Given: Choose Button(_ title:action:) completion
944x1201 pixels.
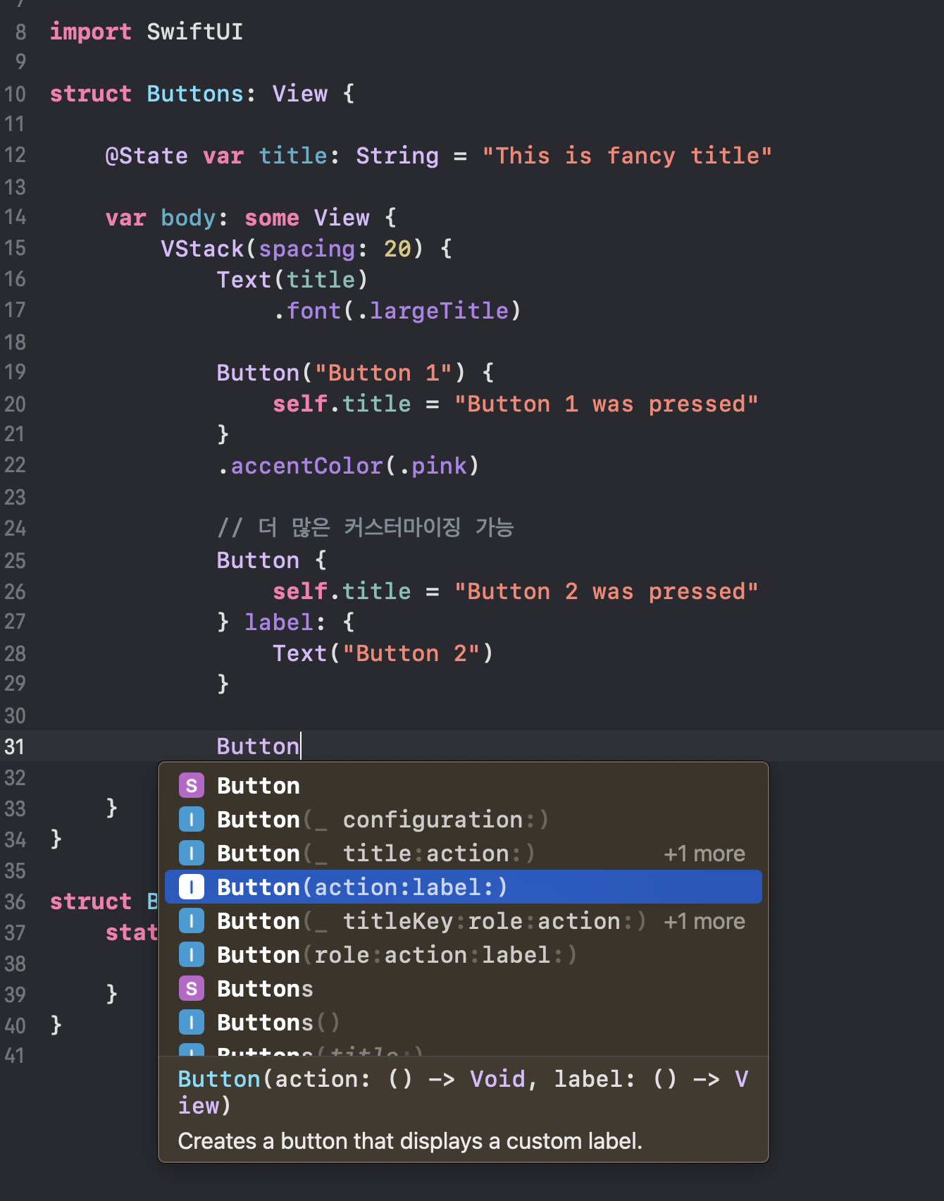Looking at the screenshot, I should [463, 853].
